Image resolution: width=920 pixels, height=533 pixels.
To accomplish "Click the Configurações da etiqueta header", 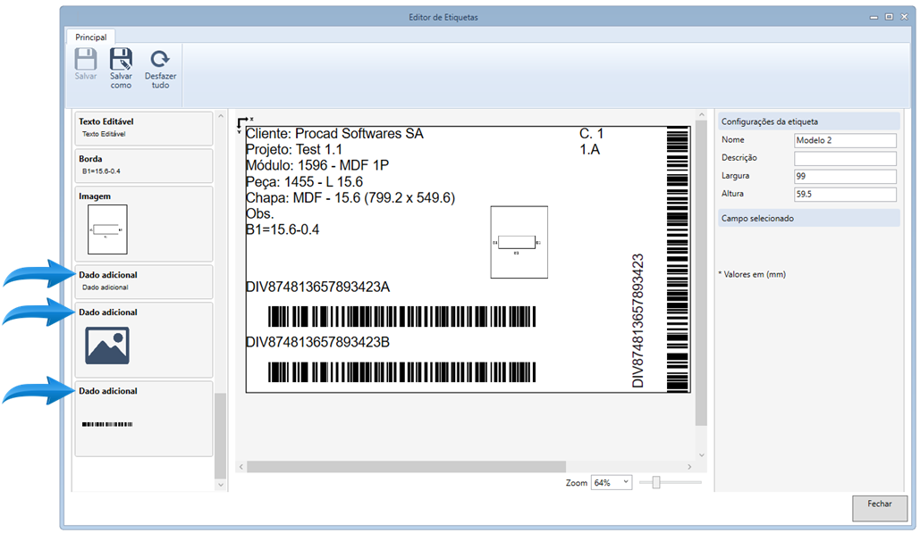I will (809, 121).
